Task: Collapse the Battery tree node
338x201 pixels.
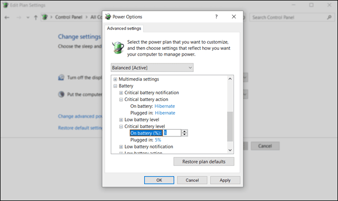Action: (115, 86)
